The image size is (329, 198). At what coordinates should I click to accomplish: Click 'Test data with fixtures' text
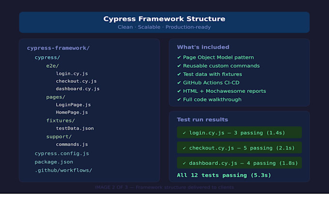click(x=212, y=74)
